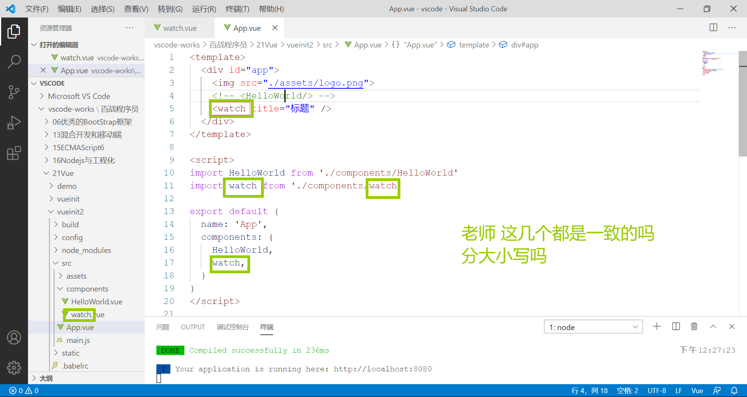Select App.vue in the src folder
The width and height of the screenshot is (747, 397).
(80, 327)
